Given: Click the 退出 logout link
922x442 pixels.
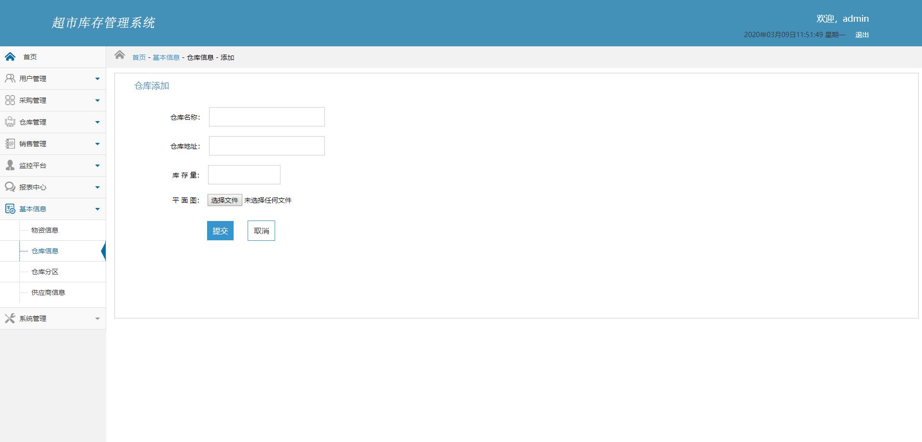Looking at the screenshot, I should [x=862, y=35].
